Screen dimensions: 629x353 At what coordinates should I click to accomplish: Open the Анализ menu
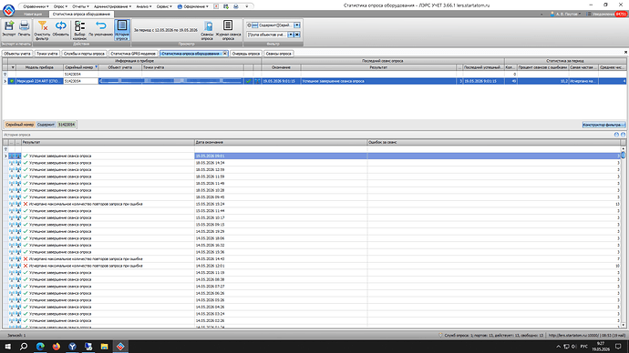[x=144, y=6]
